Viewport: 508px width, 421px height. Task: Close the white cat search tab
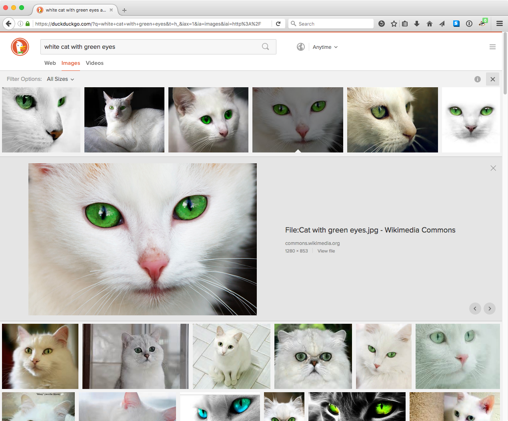[x=111, y=10]
